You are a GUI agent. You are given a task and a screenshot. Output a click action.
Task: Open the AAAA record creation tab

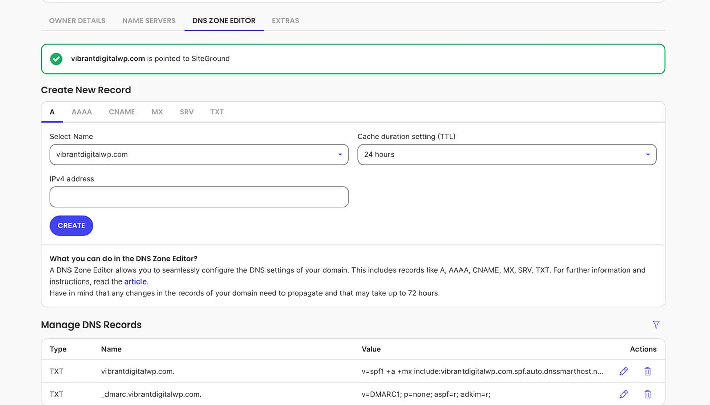(82, 112)
